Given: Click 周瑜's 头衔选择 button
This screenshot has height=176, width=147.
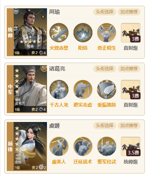Looking at the screenshot, I should 105,12.
